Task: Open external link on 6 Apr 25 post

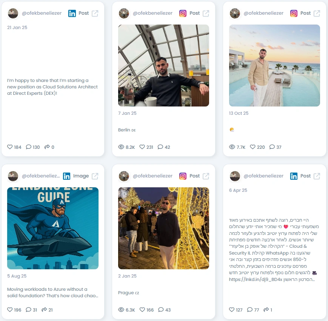Action: (317, 176)
